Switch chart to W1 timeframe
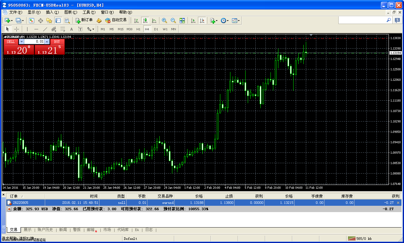The height and width of the screenshot is (243, 404). [165, 29]
